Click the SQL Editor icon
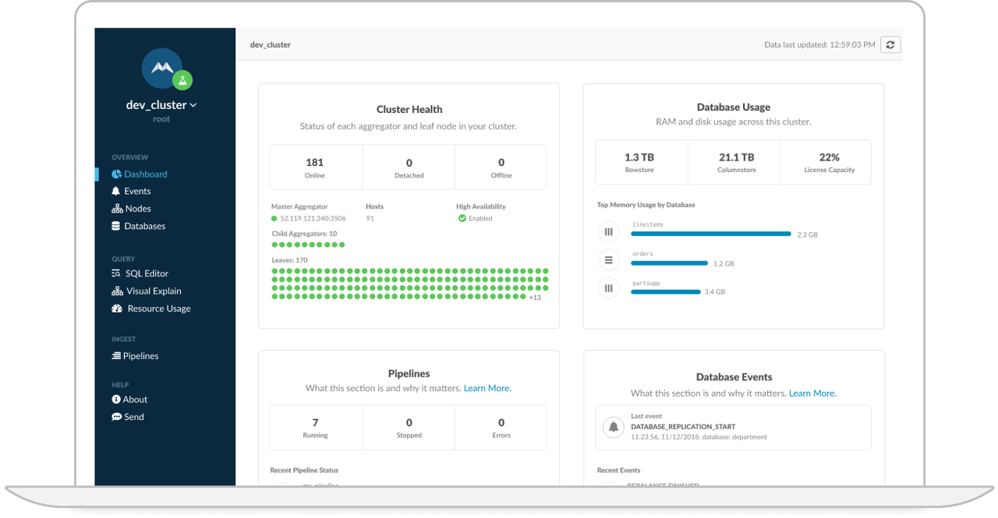 pyautogui.click(x=116, y=273)
